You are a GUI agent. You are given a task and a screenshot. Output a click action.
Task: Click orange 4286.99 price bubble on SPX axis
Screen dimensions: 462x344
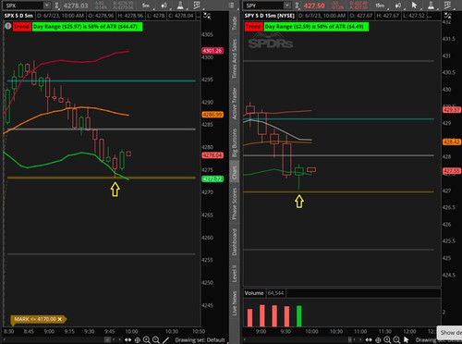(x=213, y=115)
